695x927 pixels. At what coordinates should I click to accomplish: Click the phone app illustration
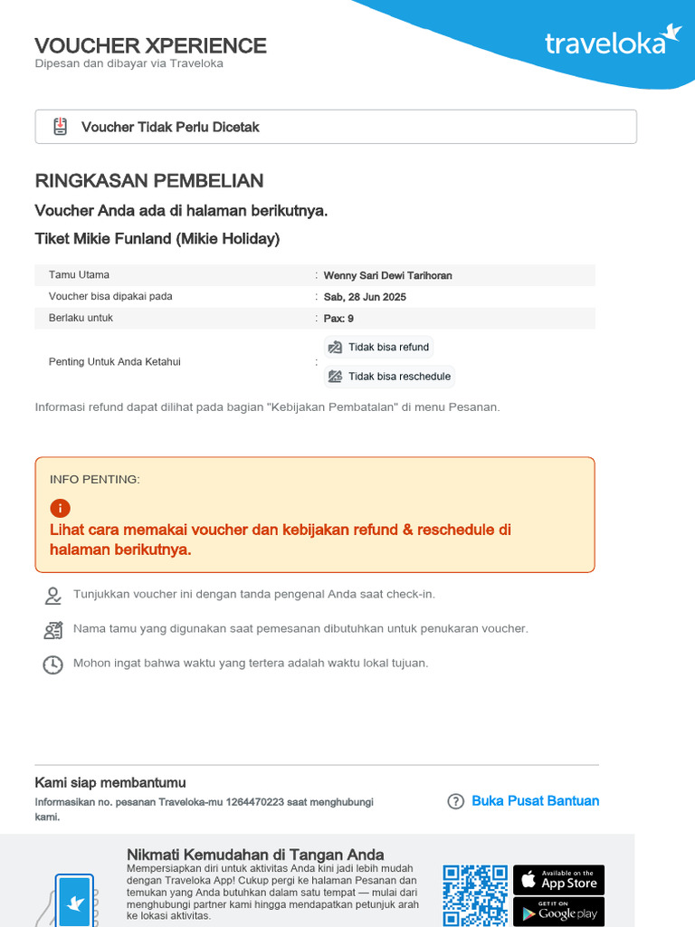74,900
